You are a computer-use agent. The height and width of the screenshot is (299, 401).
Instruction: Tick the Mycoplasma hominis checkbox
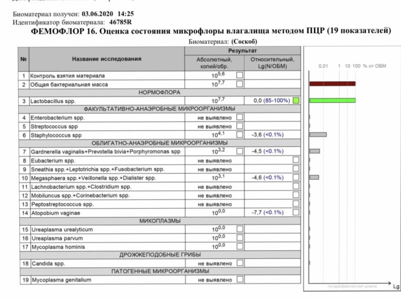pyautogui.click(x=240, y=246)
